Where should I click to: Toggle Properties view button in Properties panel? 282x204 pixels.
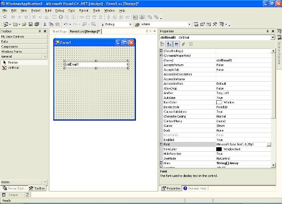point(177,44)
